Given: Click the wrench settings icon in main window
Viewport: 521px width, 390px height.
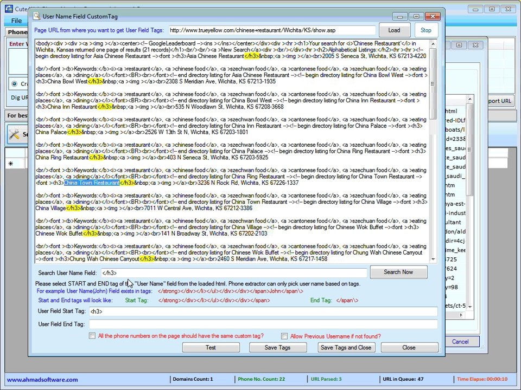Looking at the screenshot, I should [x=14, y=134].
